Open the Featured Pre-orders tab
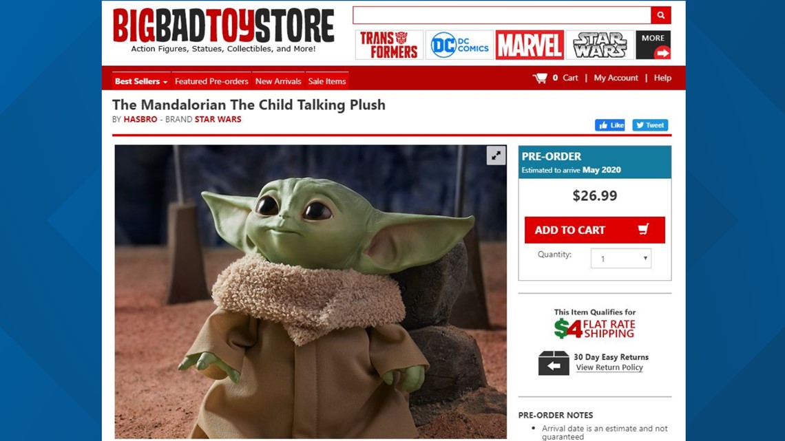The width and height of the screenshot is (785, 441). [x=211, y=81]
